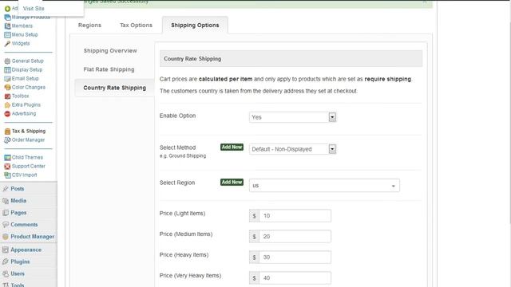Open the Child Themes link
The width and height of the screenshot is (511, 287).
[x=27, y=158]
